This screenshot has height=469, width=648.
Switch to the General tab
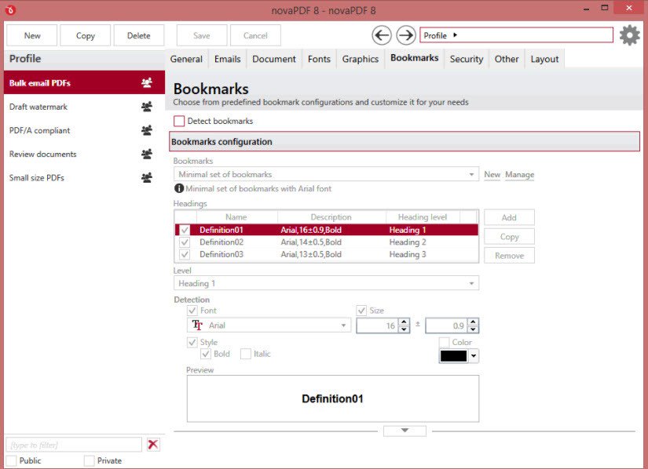186,59
